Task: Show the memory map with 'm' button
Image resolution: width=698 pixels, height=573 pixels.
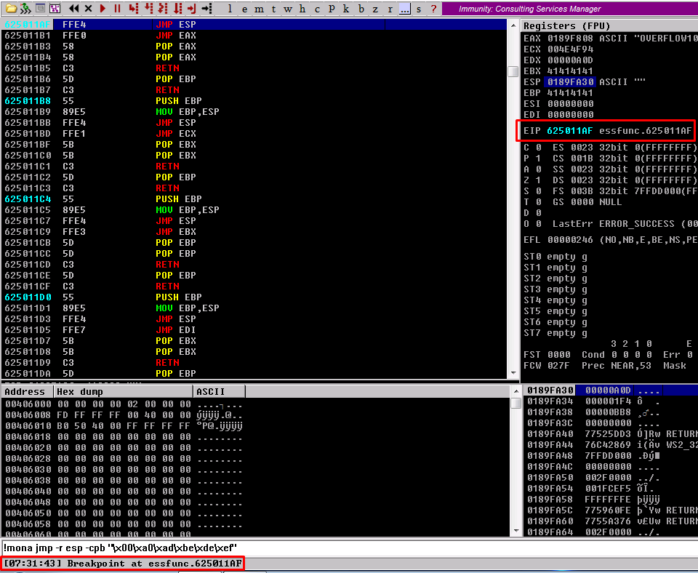Action: coord(259,9)
